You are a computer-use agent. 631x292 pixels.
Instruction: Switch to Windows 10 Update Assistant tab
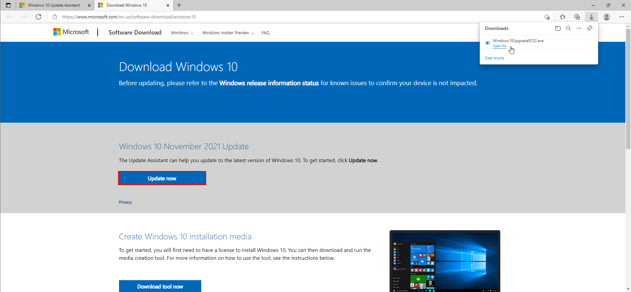[x=54, y=5]
